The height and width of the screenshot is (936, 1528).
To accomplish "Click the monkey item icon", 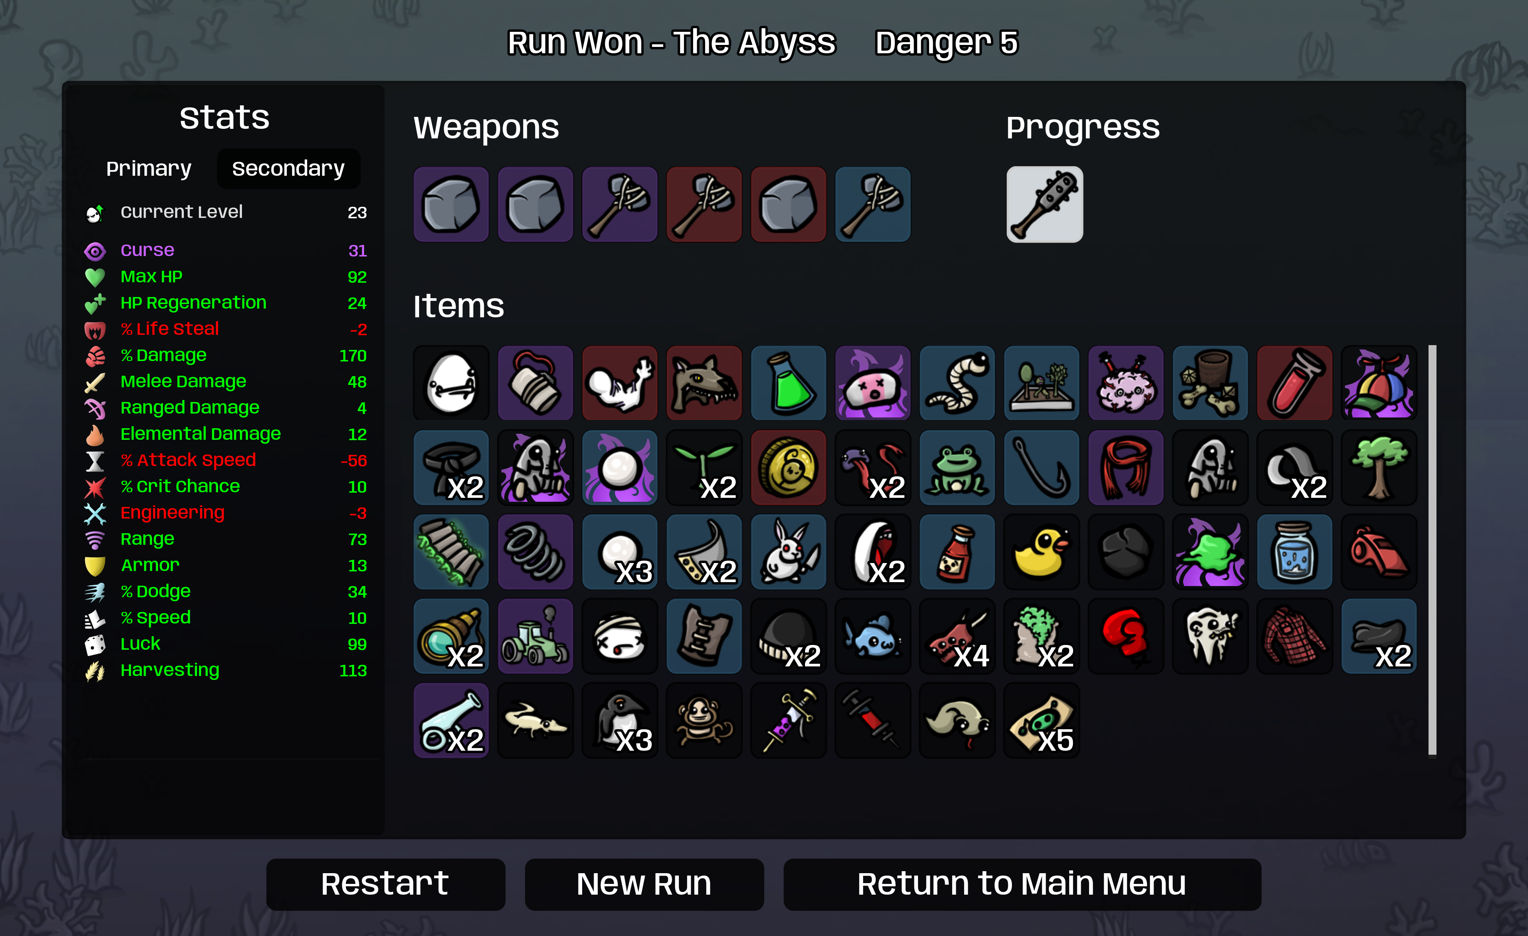I will click(704, 720).
